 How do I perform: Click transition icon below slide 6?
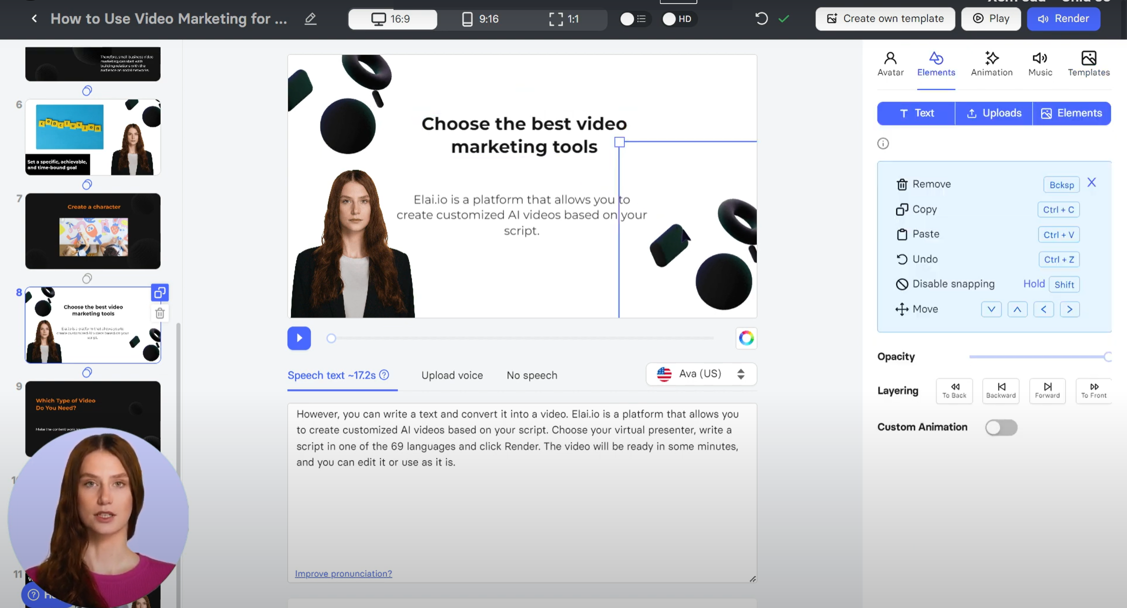(87, 184)
